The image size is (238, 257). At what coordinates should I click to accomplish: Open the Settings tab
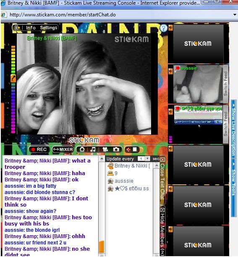(x=49, y=28)
